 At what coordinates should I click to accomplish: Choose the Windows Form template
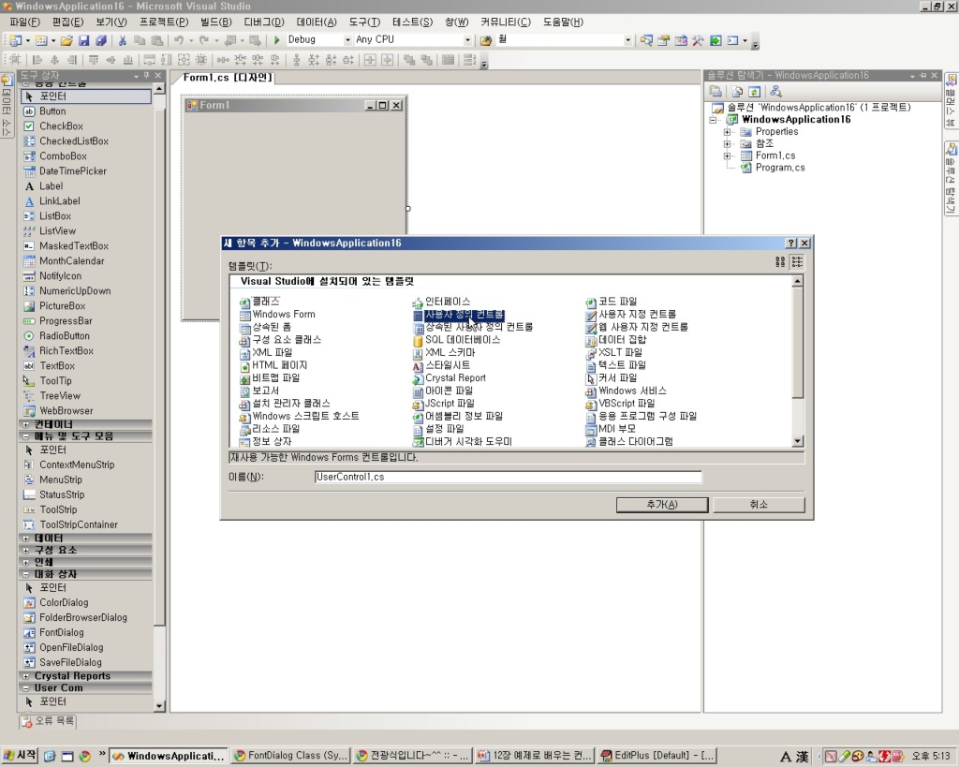coord(284,314)
